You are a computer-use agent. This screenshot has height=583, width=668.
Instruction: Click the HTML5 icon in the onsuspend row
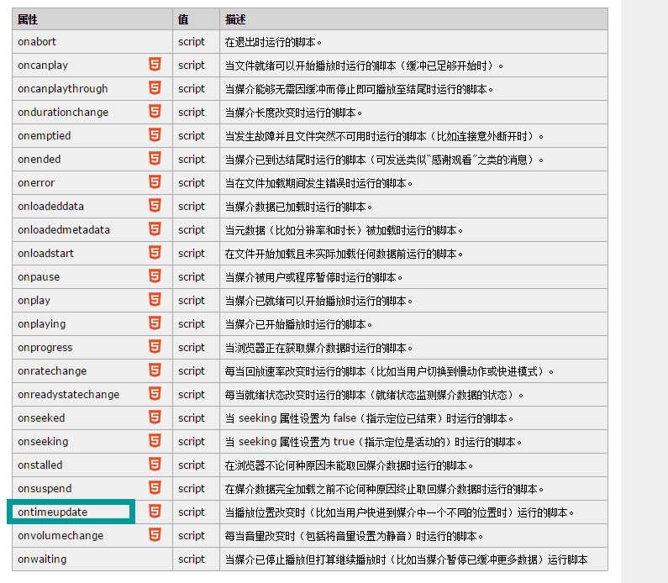155,488
